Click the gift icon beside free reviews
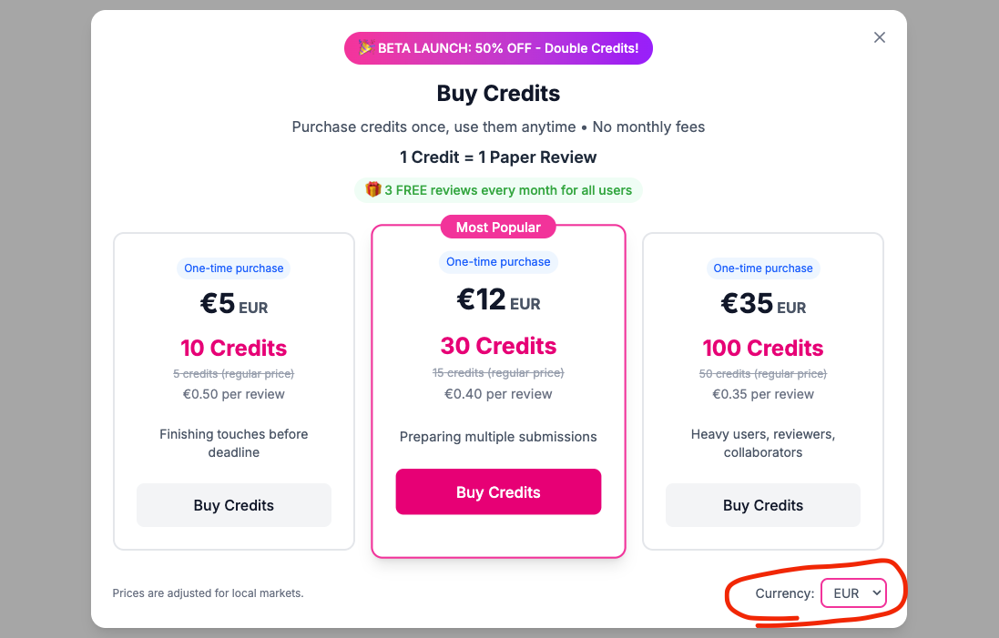 pos(372,190)
